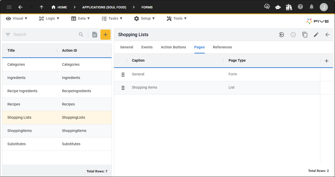The width and height of the screenshot is (335, 177).
Task: Select the Substitutes form row
Action: click(x=57, y=144)
